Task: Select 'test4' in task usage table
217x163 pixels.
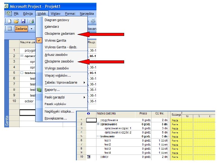Action: click(x=108, y=153)
